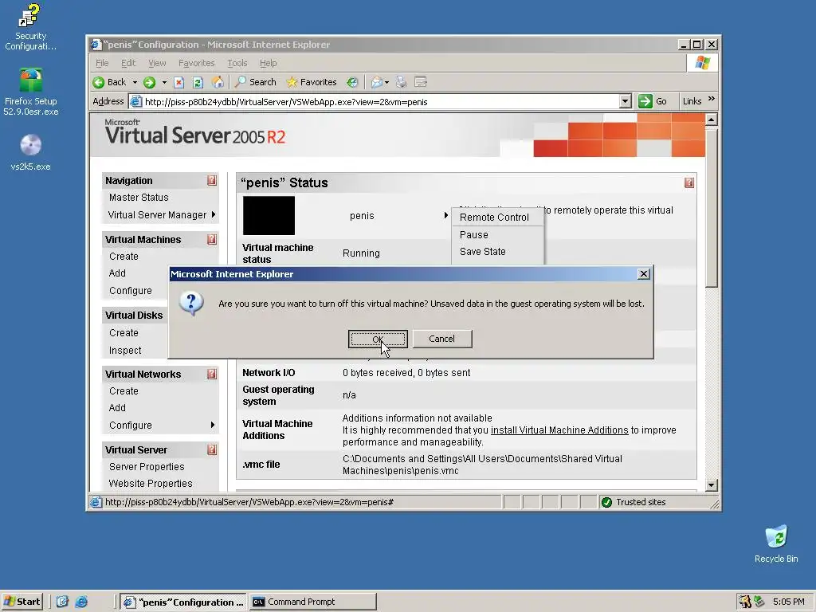Viewport: 816px width, 612px height.
Task: Select the Recycle Bin icon
Action: [x=776, y=544]
